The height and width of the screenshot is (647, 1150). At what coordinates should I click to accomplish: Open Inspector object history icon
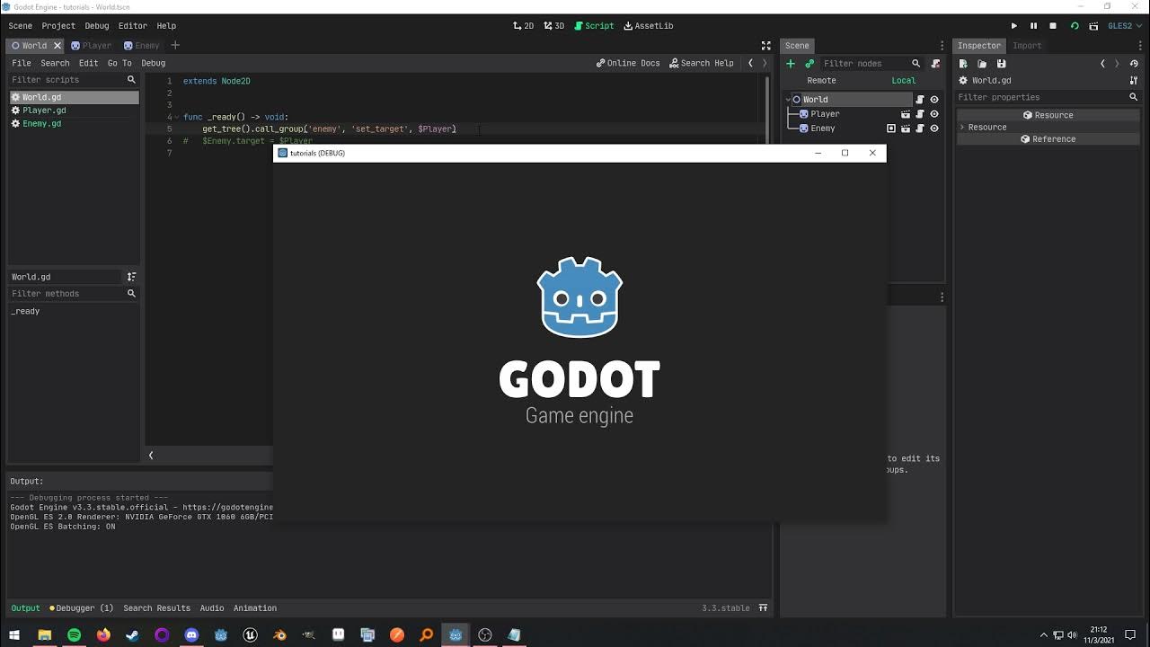point(1134,64)
